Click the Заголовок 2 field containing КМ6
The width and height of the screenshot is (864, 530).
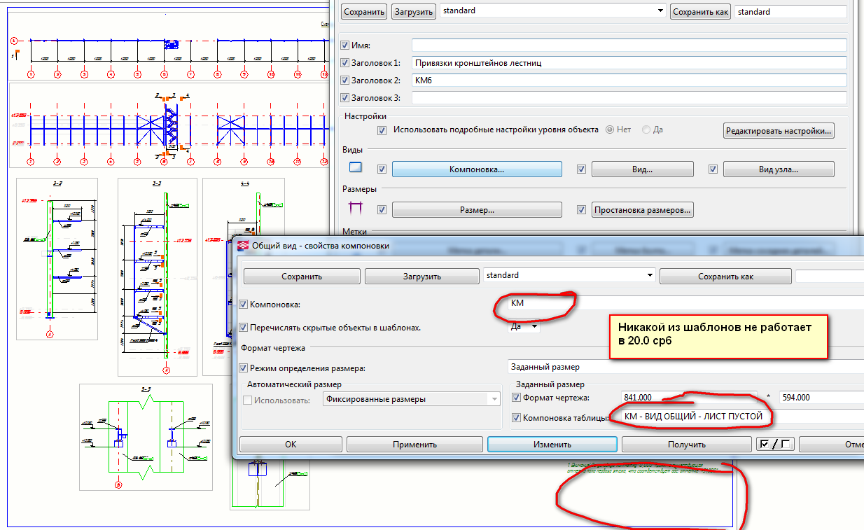629,81
